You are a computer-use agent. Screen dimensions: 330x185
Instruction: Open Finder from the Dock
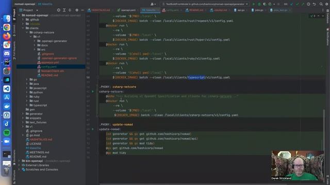[x=7, y=18]
